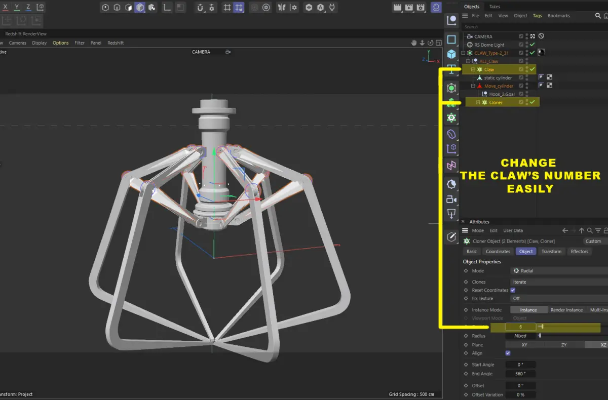Toggle the magnet snap icon
Screen dimensions: 608x400
200,8
